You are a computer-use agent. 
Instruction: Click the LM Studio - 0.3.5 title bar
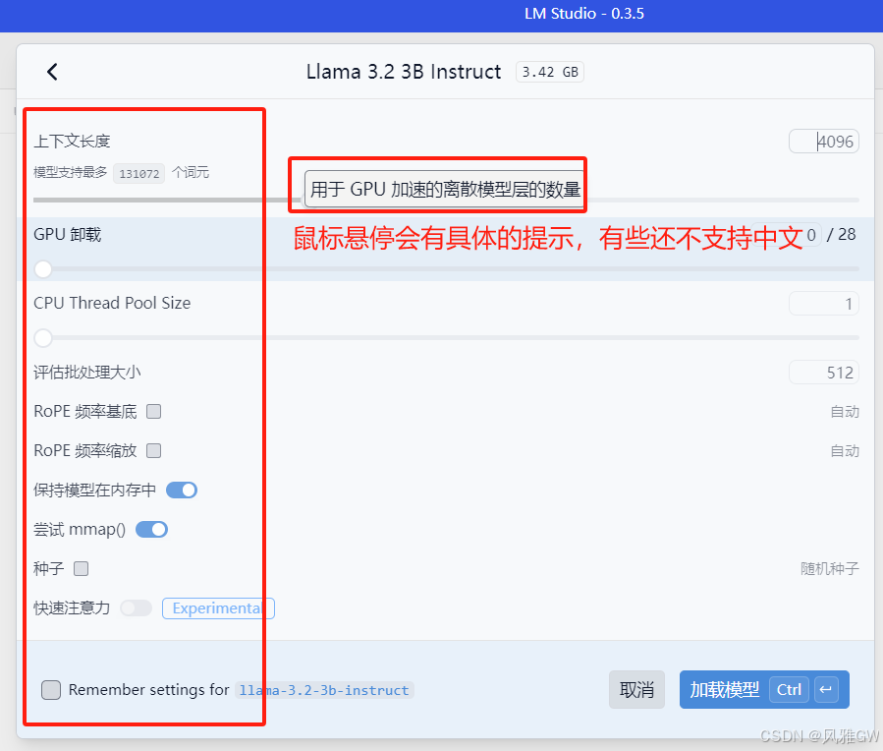point(584,14)
